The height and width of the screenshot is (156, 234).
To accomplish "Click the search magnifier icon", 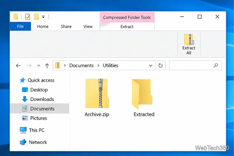I will (216, 66).
